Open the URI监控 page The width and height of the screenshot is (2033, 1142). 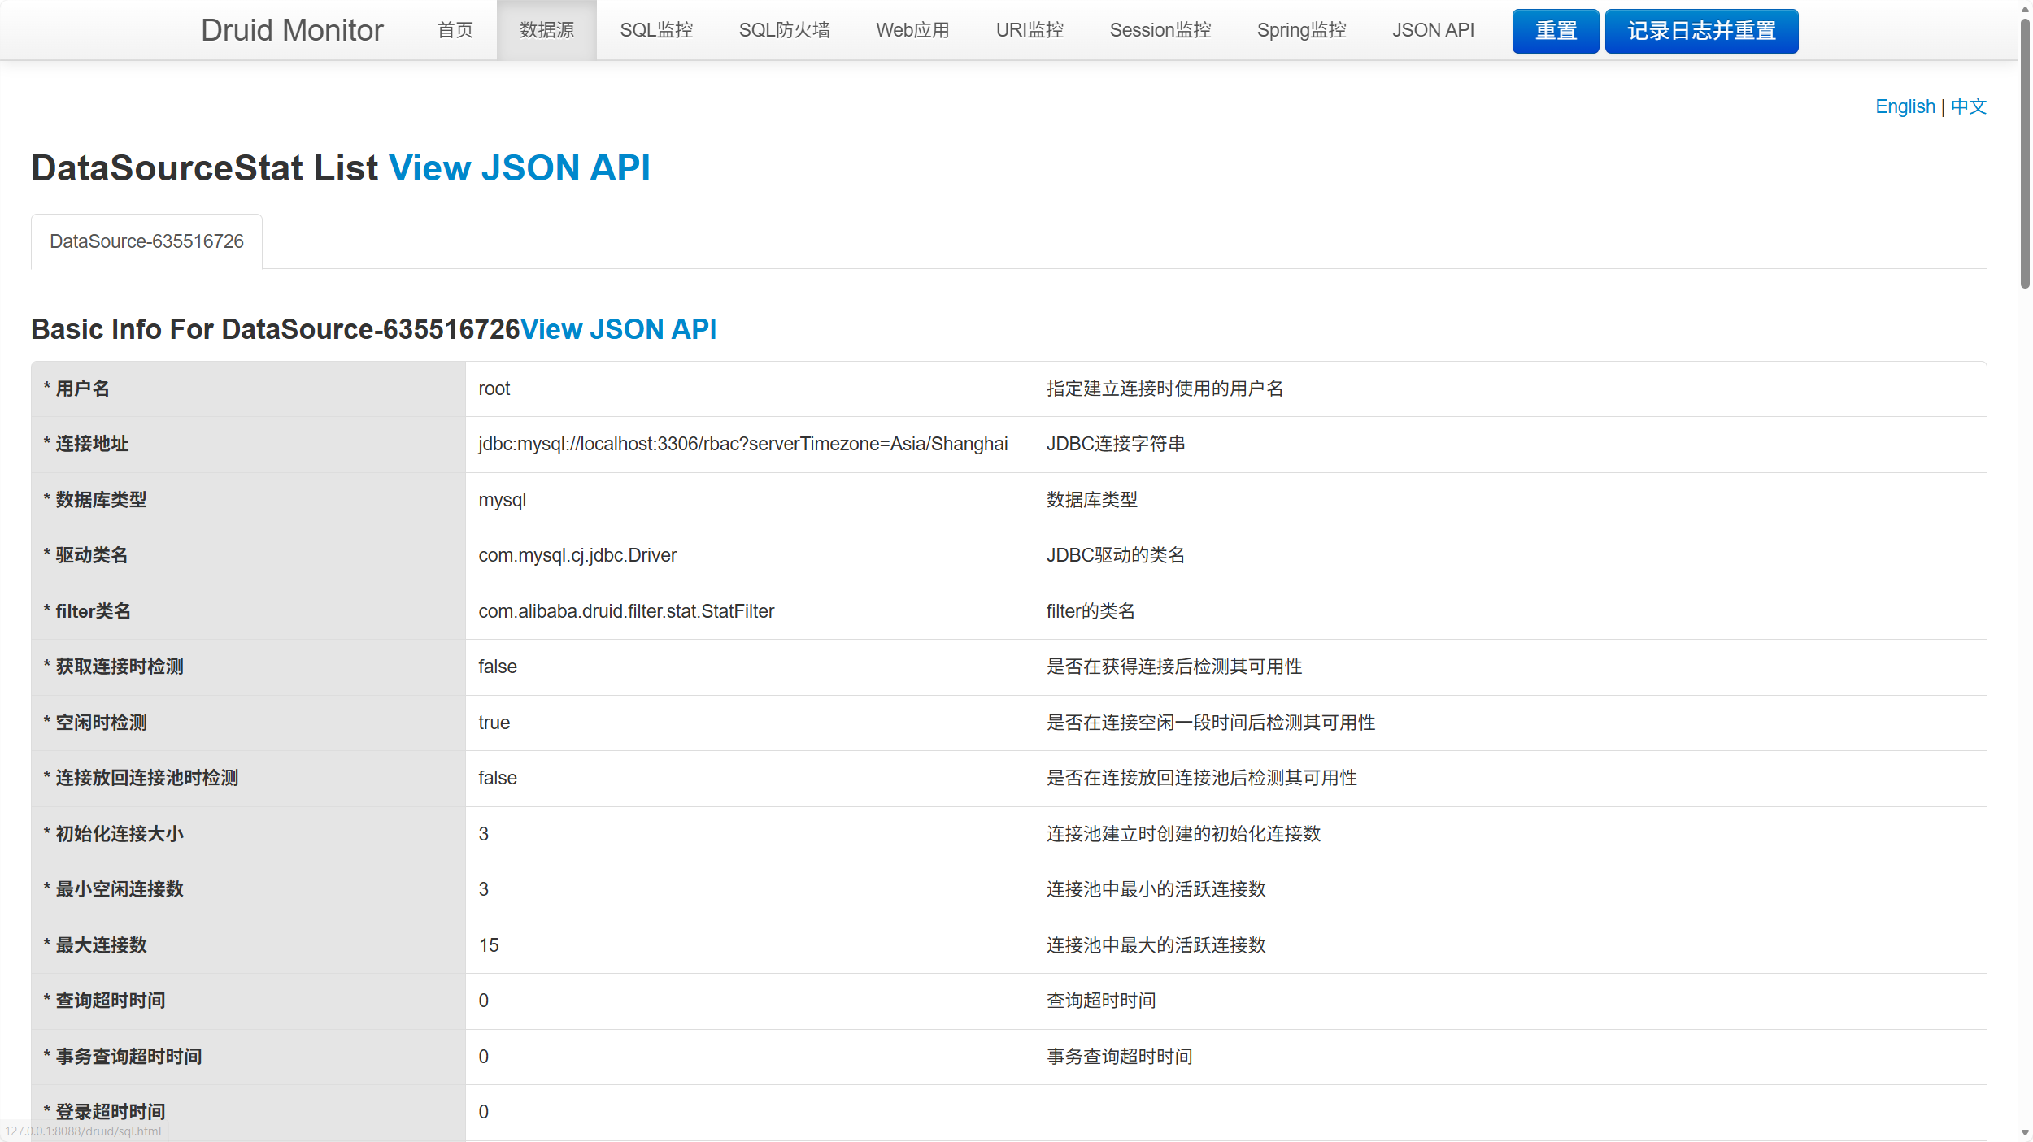coord(1030,30)
